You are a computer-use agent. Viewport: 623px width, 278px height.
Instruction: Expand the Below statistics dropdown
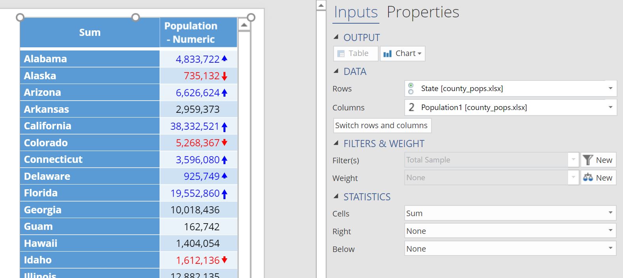610,248
